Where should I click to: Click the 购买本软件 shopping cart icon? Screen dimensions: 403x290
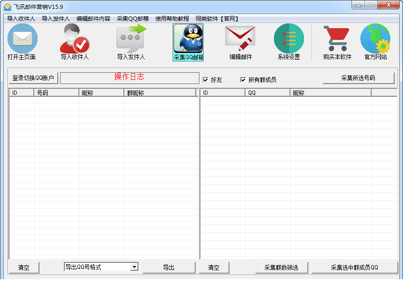pos(337,38)
